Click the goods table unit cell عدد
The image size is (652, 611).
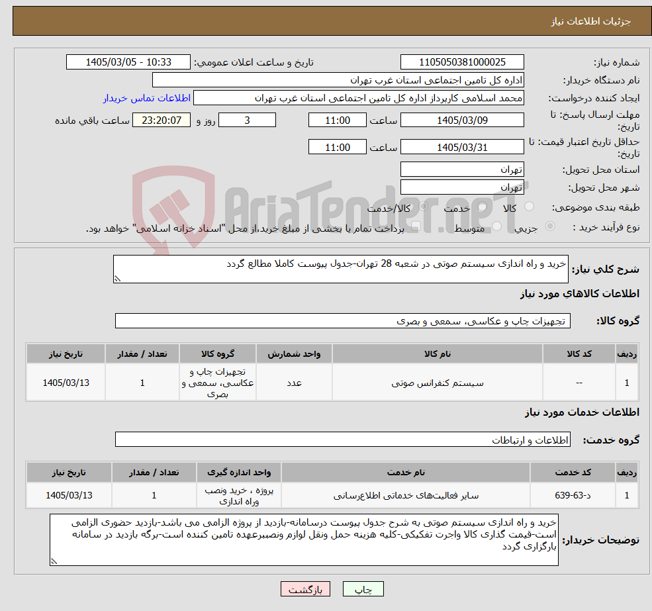pos(294,383)
